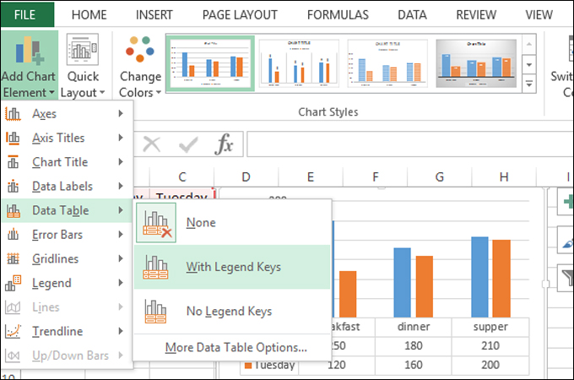Select the Trendline menu entry
574x380 pixels.
[67, 331]
